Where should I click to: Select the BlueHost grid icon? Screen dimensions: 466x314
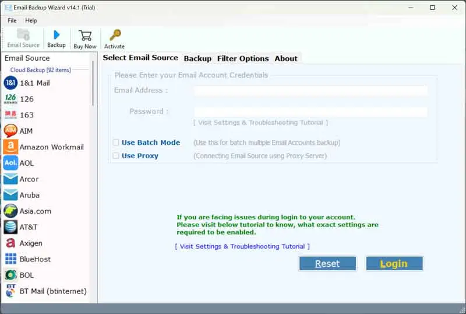pos(10,259)
